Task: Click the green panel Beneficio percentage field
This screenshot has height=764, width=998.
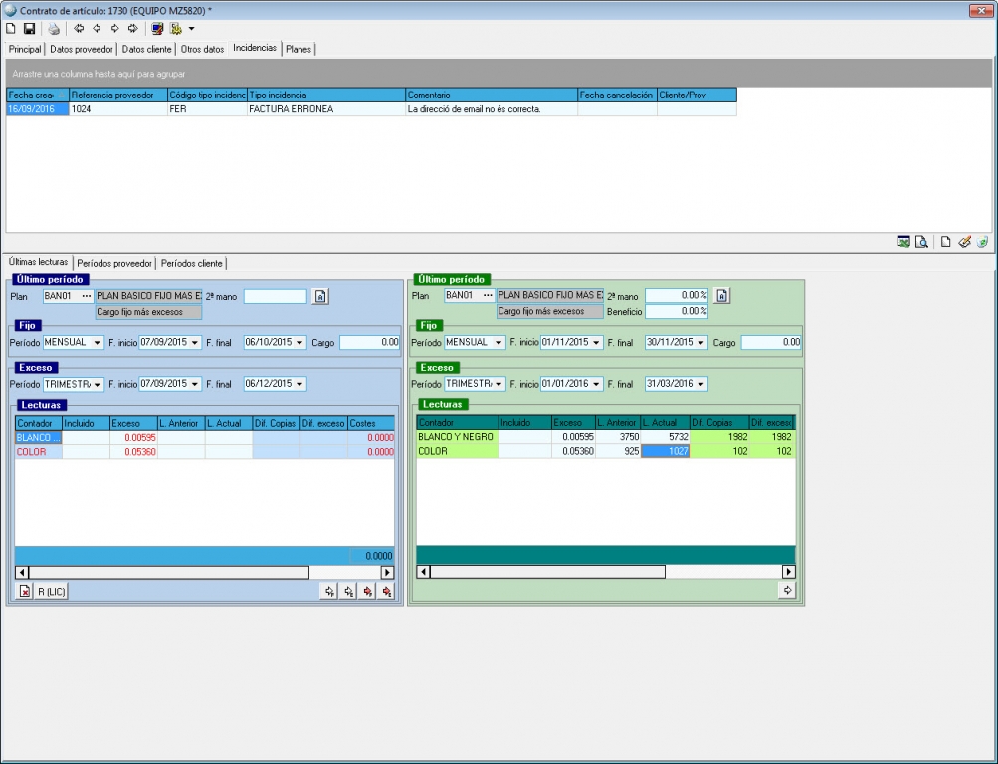Action: 677,311
